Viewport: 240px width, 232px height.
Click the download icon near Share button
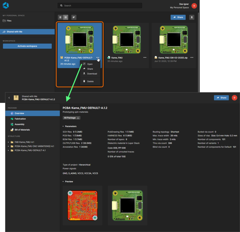(x=191, y=17)
